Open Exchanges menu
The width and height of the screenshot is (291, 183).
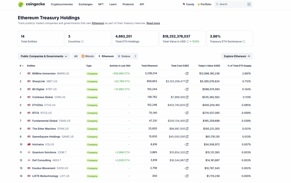click(86, 4)
